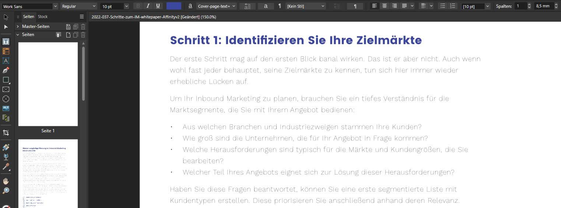Select the Seite 1 page thumbnail
This screenshot has width=561, height=208.
pos(48,84)
